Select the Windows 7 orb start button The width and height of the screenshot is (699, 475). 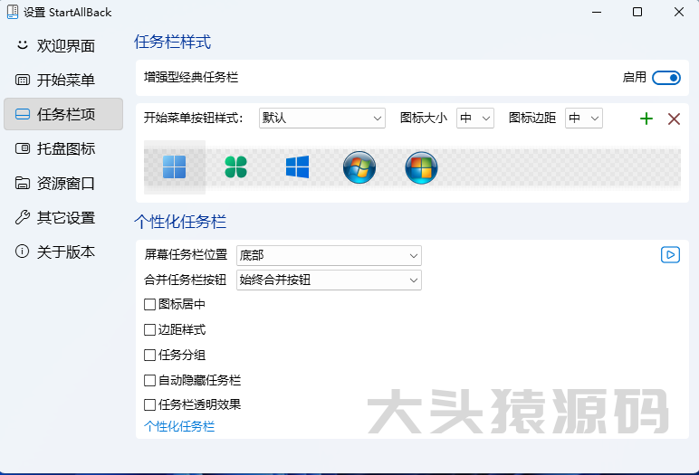pyautogui.click(x=359, y=167)
